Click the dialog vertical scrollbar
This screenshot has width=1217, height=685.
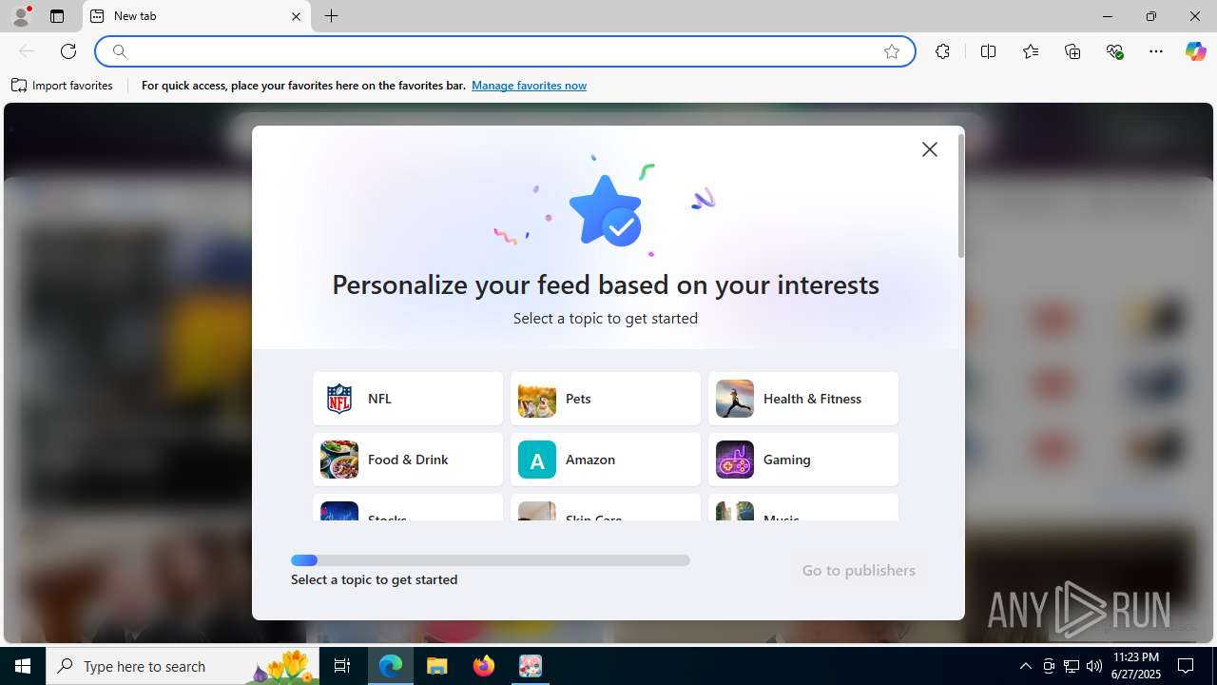(x=960, y=195)
